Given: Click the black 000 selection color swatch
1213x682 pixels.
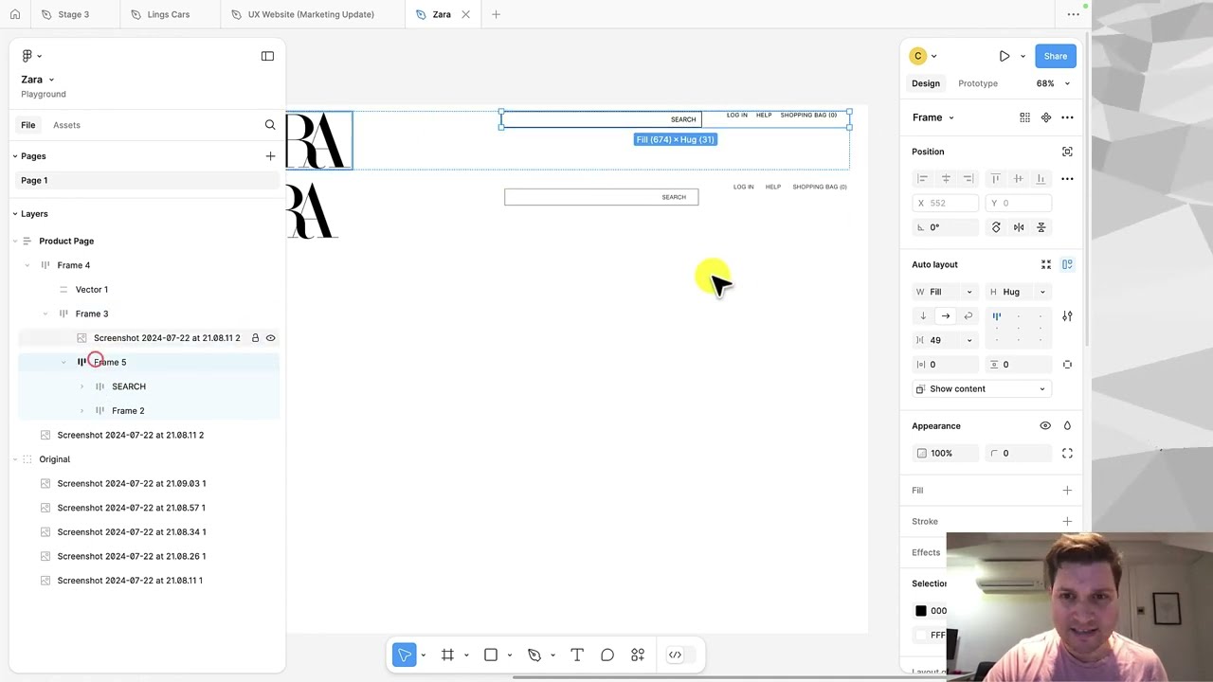Looking at the screenshot, I should click(920, 611).
